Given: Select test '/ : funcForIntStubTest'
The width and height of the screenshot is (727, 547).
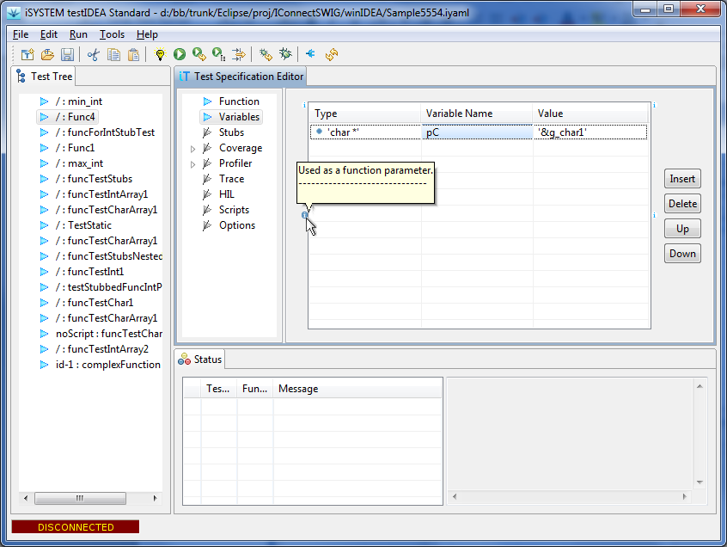Looking at the screenshot, I should click(x=105, y=132).
